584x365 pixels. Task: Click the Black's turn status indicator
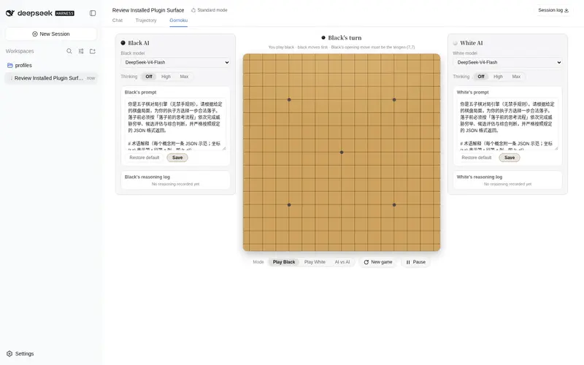click(x=342, y=38)
